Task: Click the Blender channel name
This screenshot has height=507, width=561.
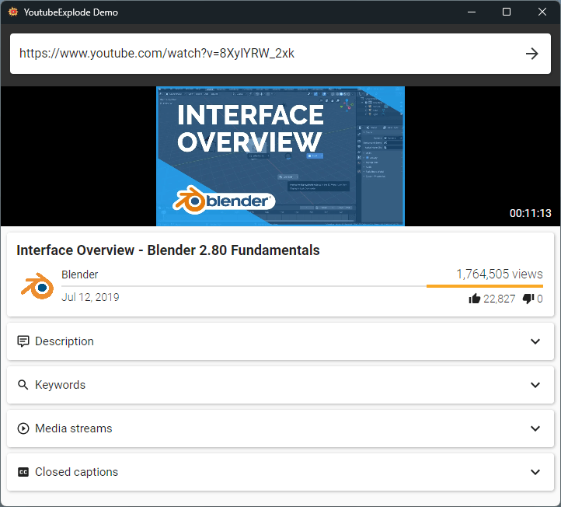Action: [x=79, y=274]
